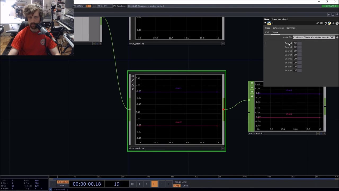Open the operator help question-mark icon
The height and width of the screenshot is (191, 339).
[x=265, y=23]
